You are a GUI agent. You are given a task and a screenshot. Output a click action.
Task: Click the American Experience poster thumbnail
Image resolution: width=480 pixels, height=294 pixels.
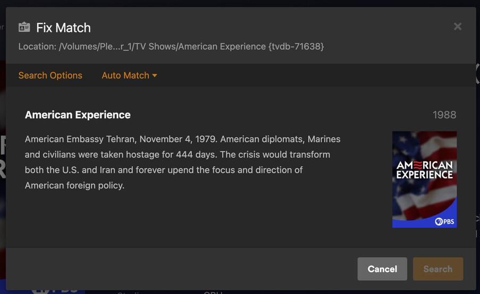[424, 179]
